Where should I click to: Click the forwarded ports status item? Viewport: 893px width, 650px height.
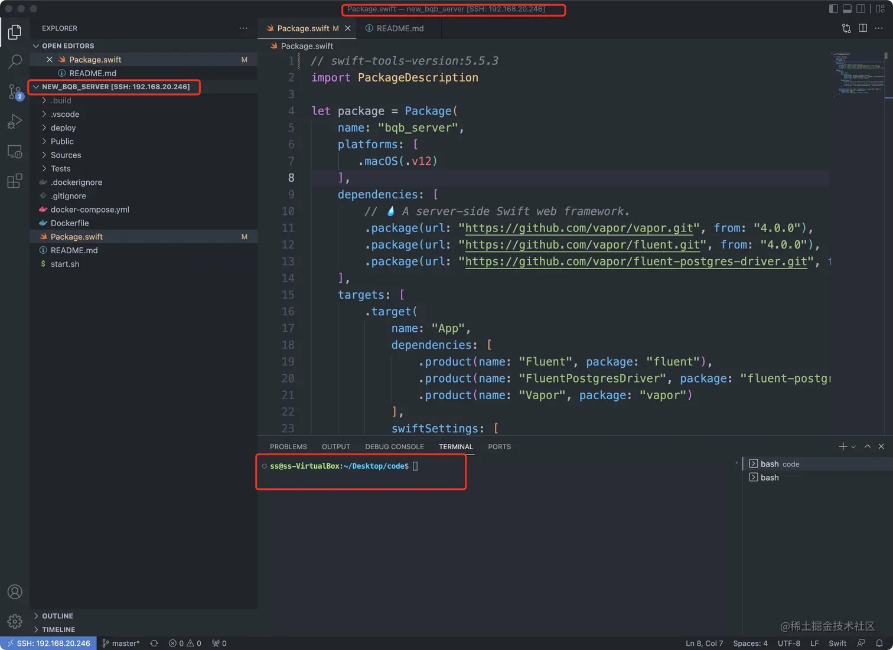219,644
